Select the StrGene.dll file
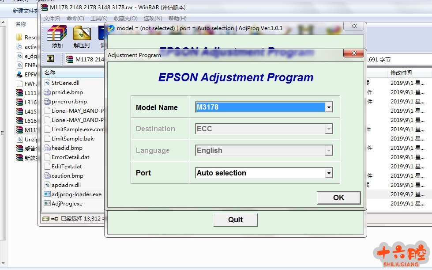 pos(65,83)
